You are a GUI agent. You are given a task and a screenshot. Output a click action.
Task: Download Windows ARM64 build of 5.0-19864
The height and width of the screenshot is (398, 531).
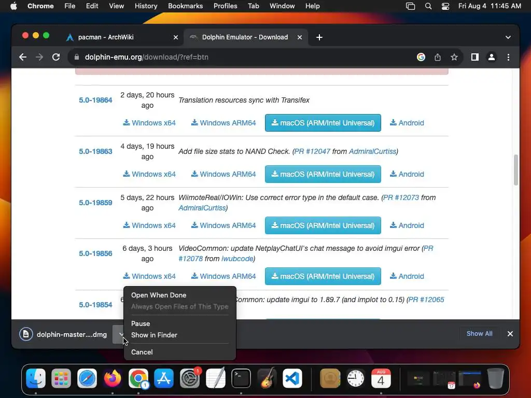tap(223, 123)
